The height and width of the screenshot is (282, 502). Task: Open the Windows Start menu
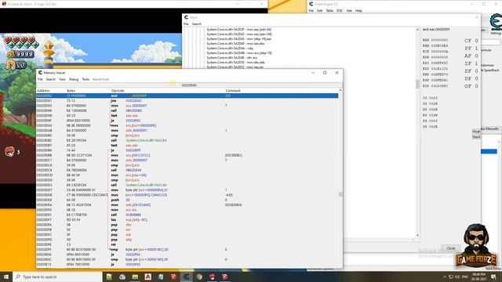5,277
